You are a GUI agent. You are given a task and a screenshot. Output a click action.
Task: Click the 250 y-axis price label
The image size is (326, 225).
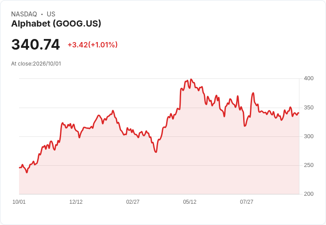click(x=309, y=165)
